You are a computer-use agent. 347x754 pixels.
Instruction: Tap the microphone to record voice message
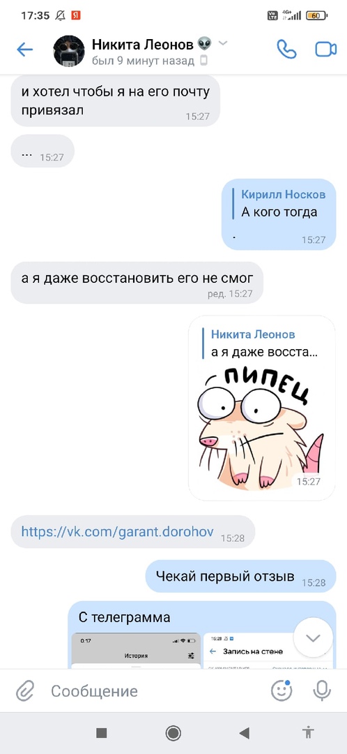tap(322, 691)
